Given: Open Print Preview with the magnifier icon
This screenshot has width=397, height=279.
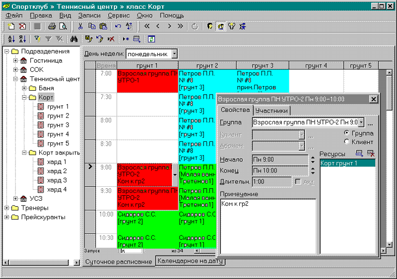Looking at the screenshot, I should pyautogui.click(x=63, y=26).
